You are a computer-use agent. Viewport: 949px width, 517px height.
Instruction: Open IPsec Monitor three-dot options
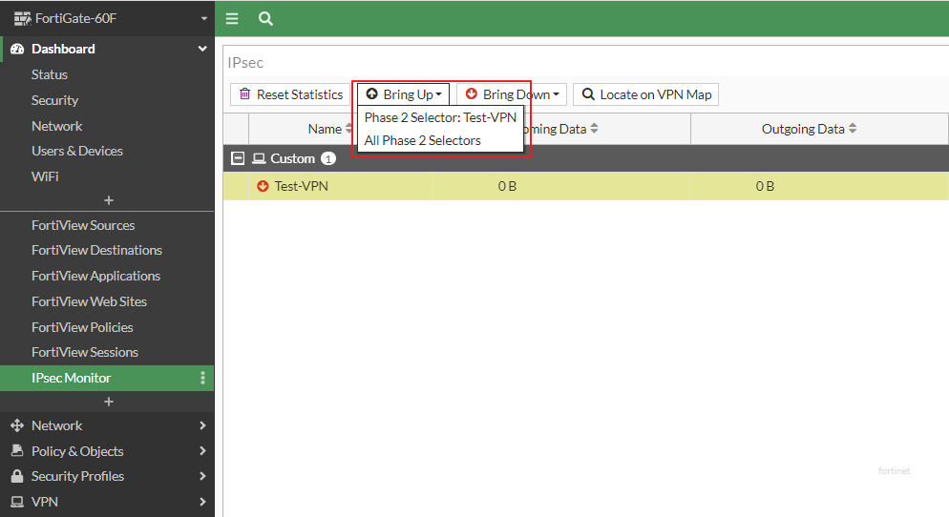(x=202, y=378)
